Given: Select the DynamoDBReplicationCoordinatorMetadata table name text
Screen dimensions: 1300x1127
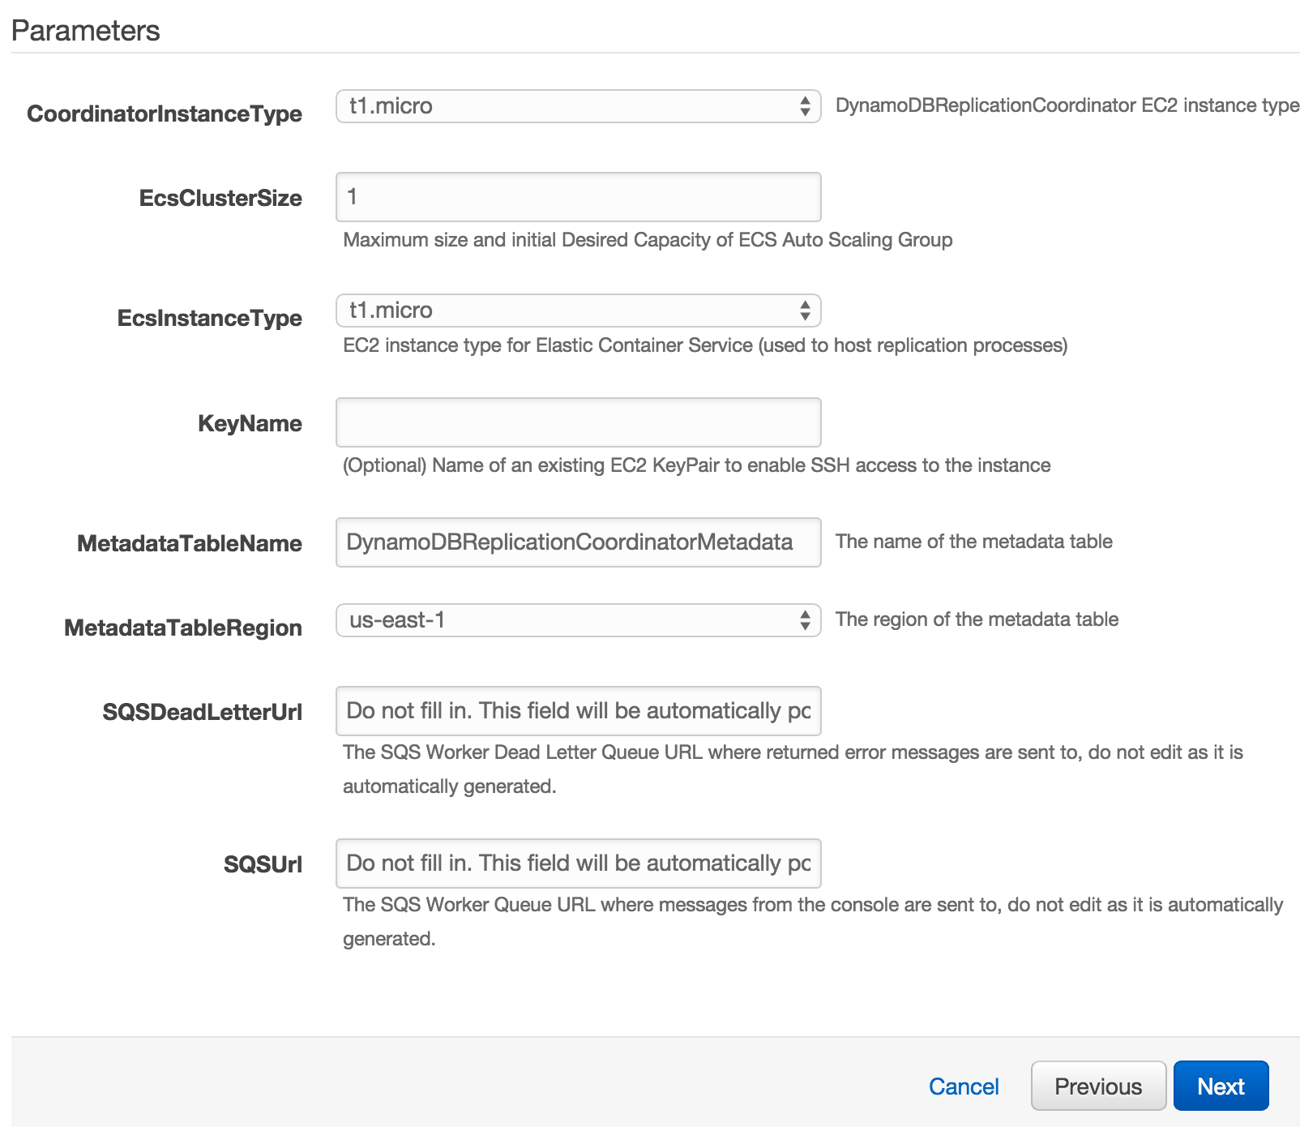Looking at the screenshot, I should coord(577,542).
